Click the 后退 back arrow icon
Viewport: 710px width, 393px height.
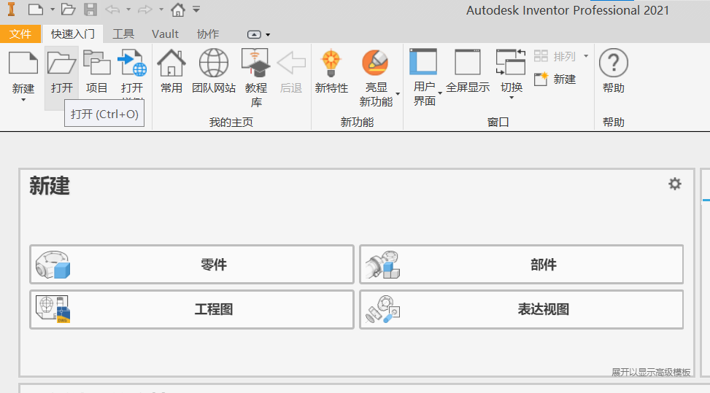[x=291, y=63]
